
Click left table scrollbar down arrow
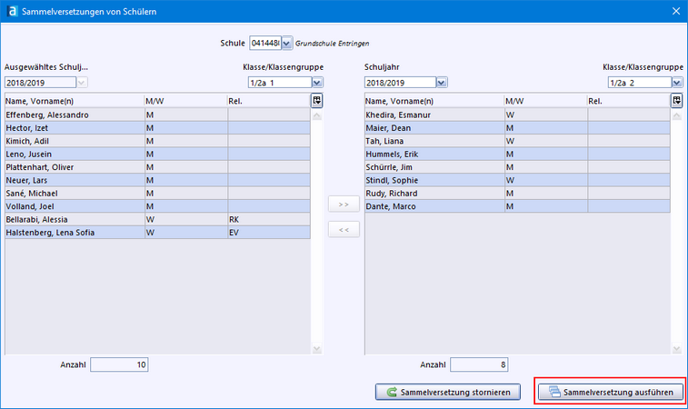point(316,349)
